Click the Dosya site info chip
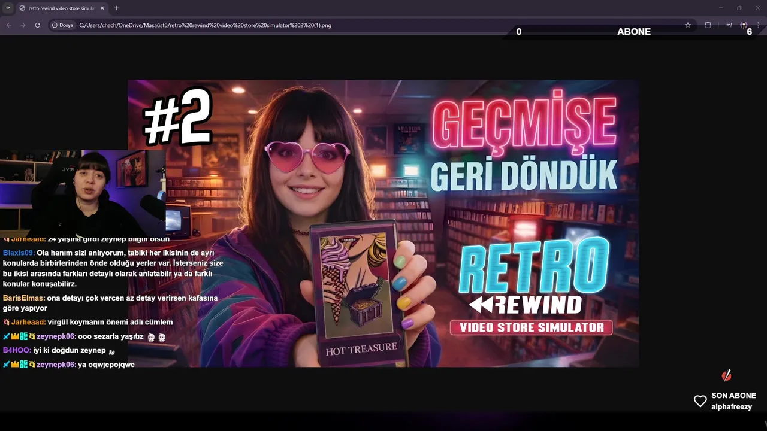 coord(62,25)
